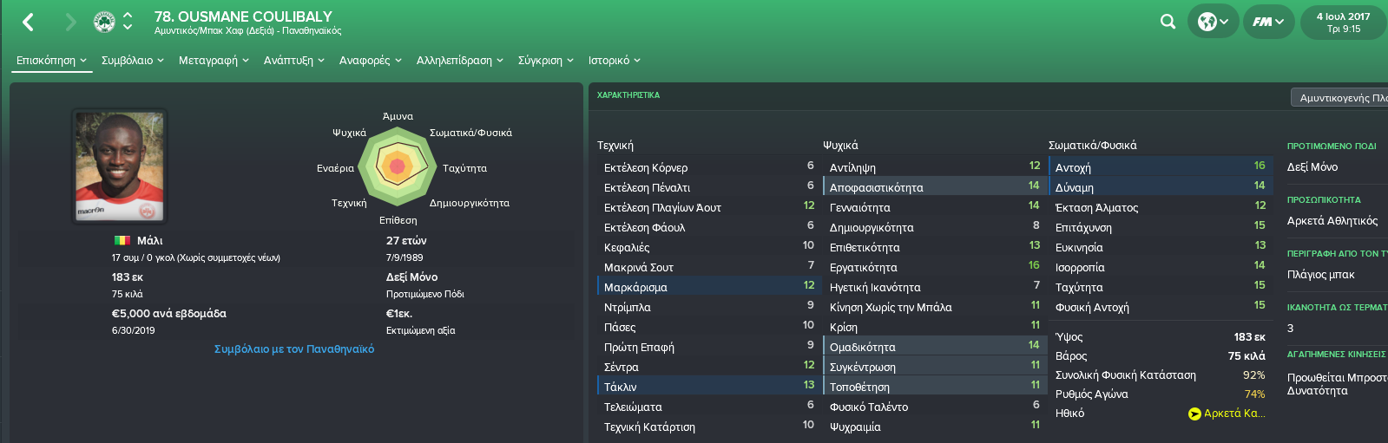Step to the next player
Viewport: 1388px width, 443px height.
128,28
